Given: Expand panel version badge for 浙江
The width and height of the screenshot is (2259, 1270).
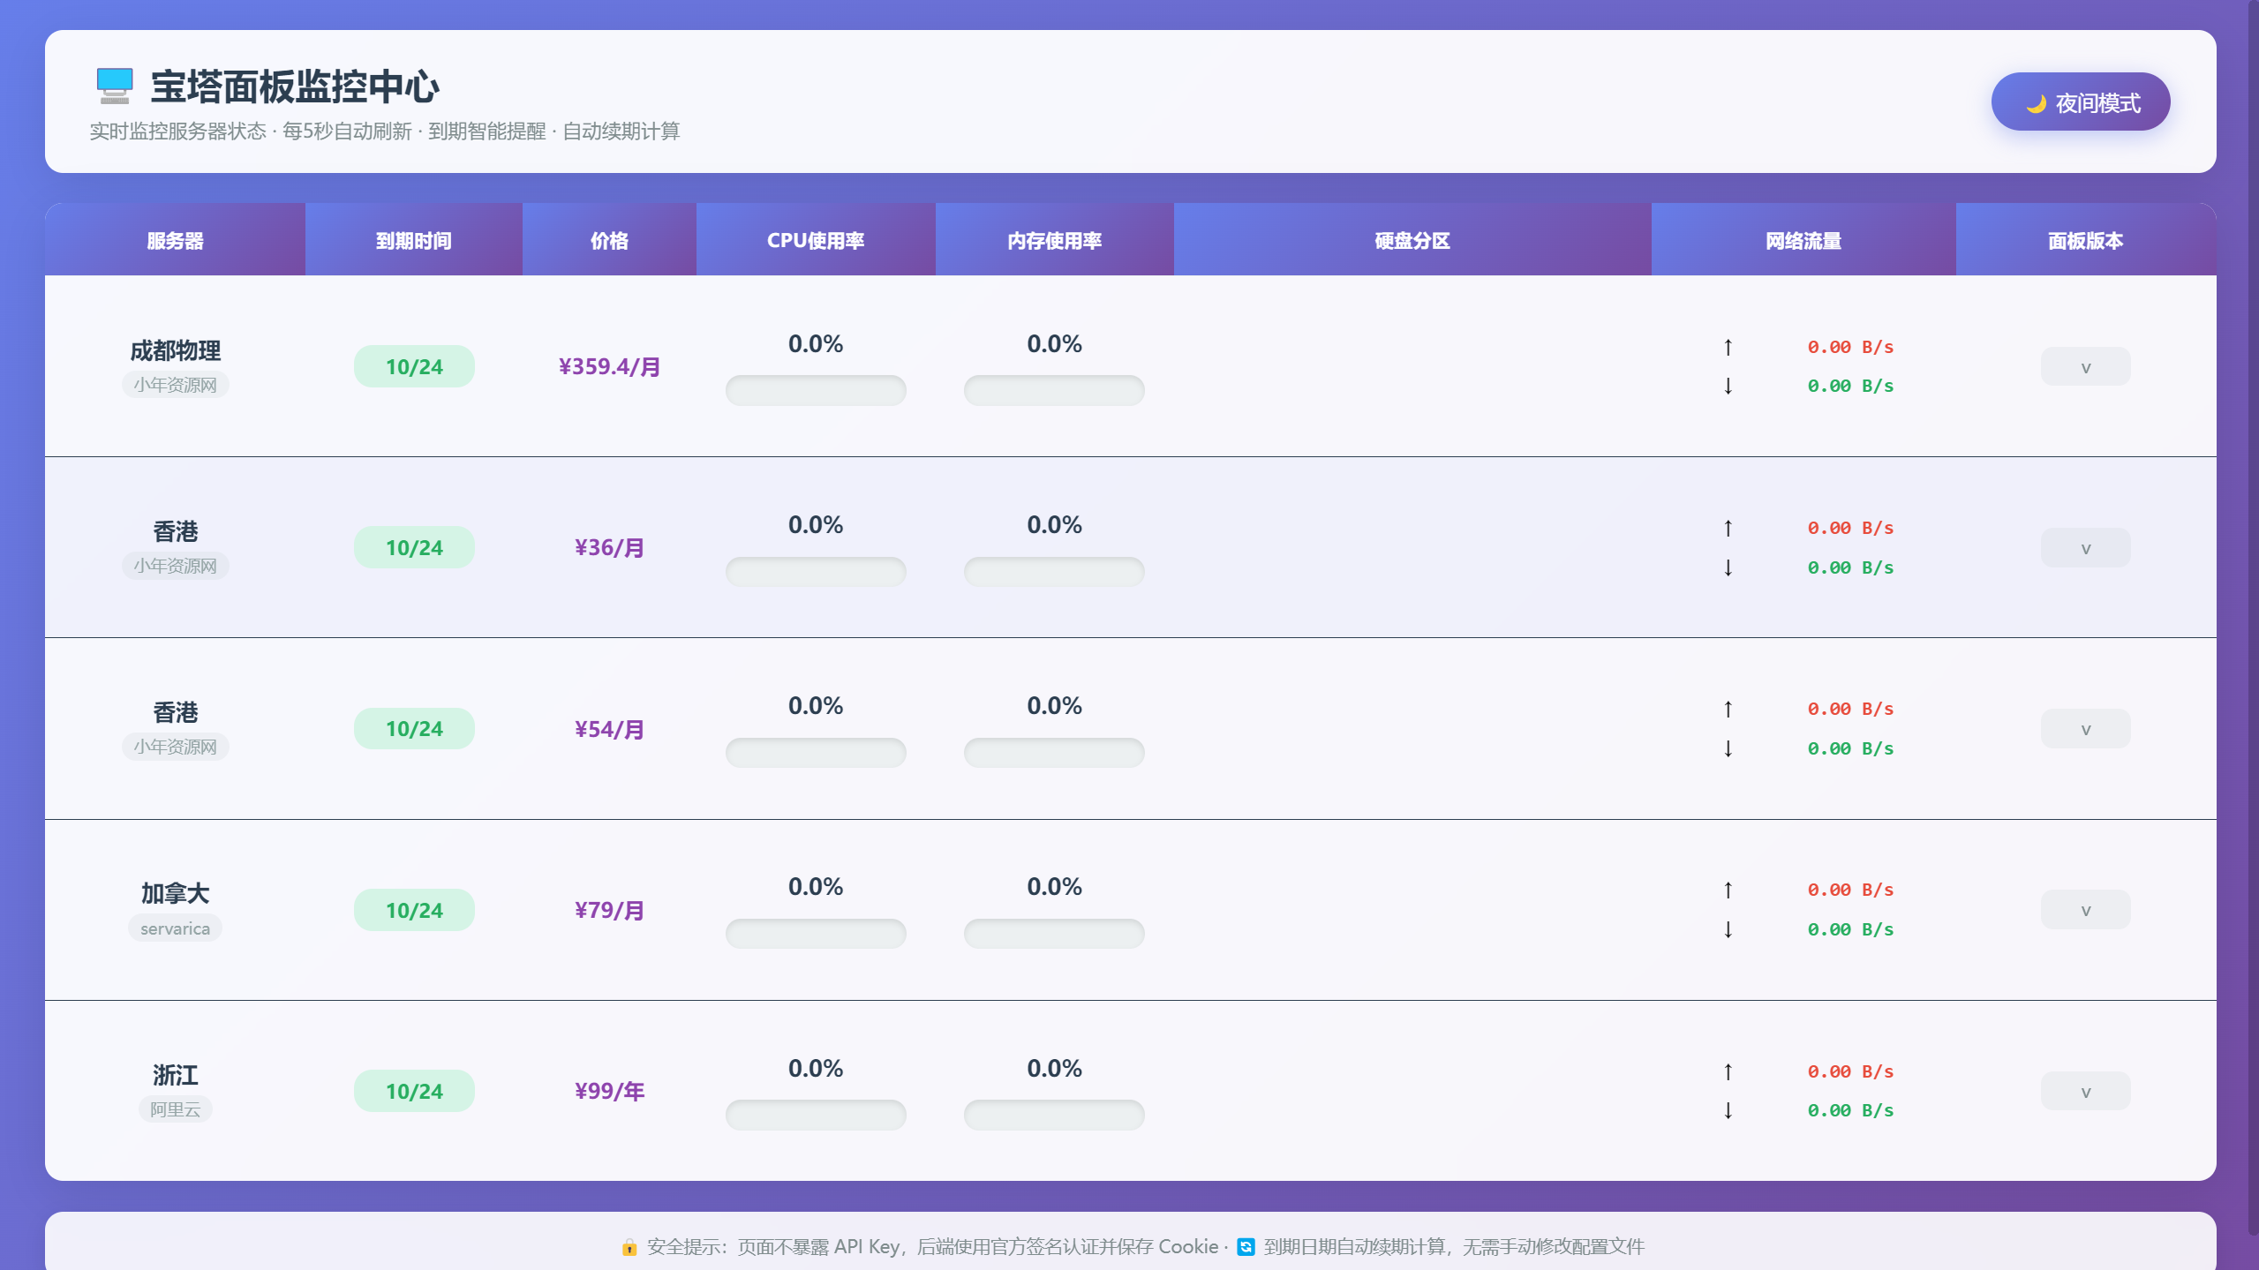Looking at the screenshot, I should (2084, 1092).
